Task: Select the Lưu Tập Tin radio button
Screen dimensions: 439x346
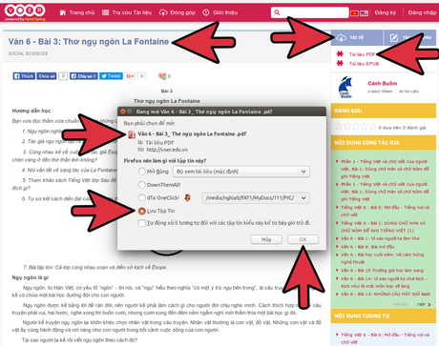Action: click(x=142, y=211)
